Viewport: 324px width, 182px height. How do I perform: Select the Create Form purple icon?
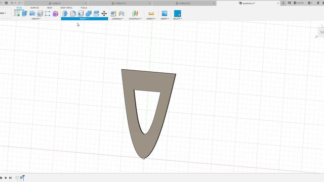pos(55,14)
